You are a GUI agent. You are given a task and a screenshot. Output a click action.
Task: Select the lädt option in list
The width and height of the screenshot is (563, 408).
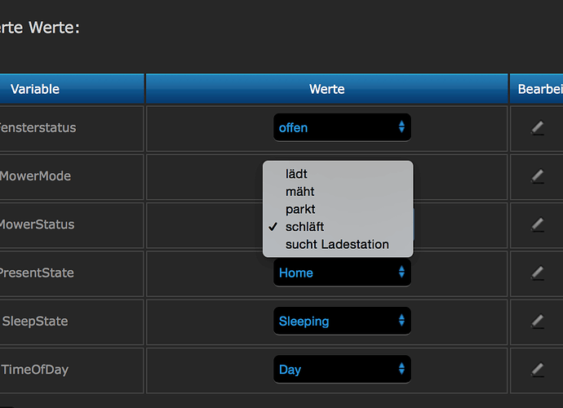click(x=297, y=174)
